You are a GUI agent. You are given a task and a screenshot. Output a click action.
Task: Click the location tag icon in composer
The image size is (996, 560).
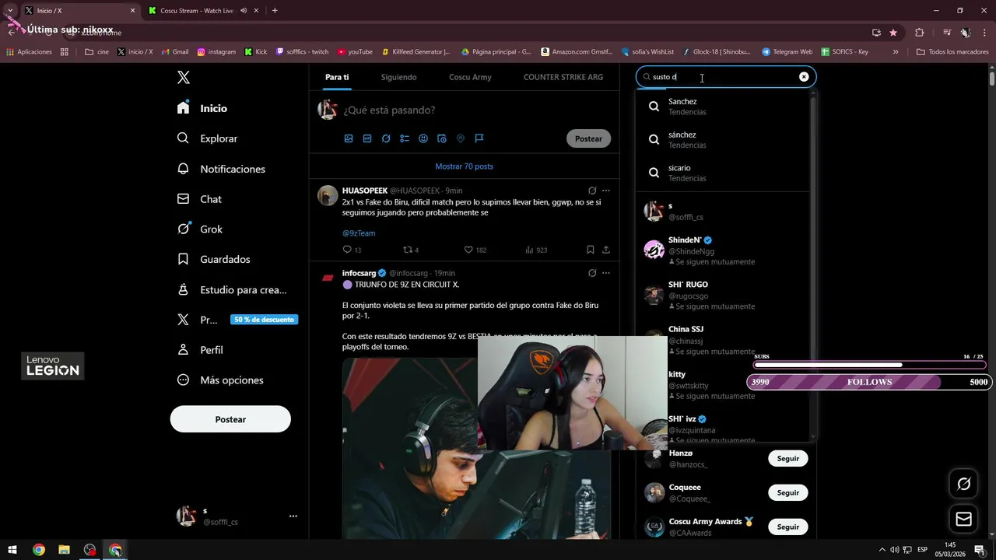pyautogui.click(x=461, y=138)
